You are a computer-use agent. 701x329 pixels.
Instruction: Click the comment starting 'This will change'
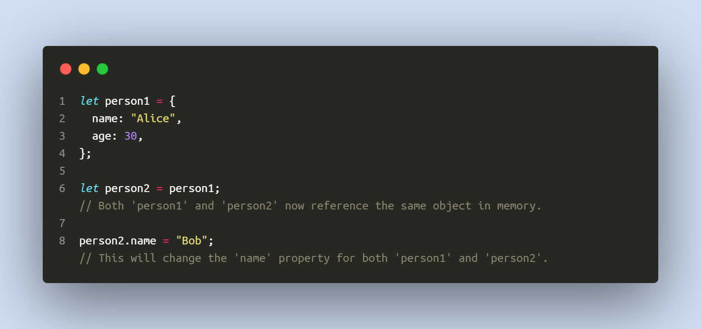[x=314, y=258]
